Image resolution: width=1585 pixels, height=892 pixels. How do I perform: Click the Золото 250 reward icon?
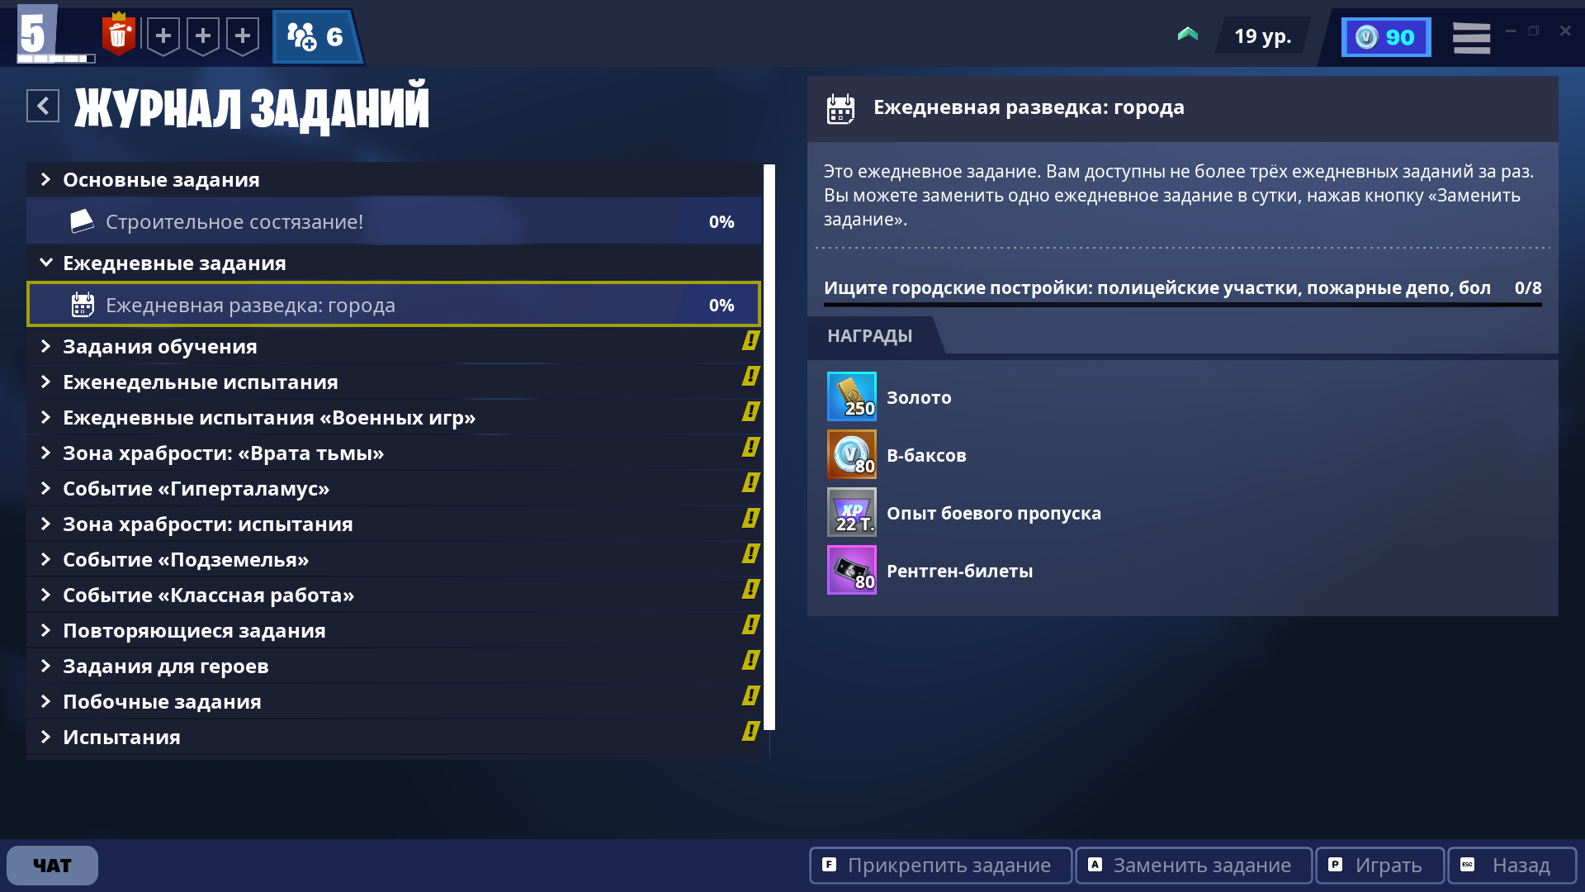[x=852, y=396]
